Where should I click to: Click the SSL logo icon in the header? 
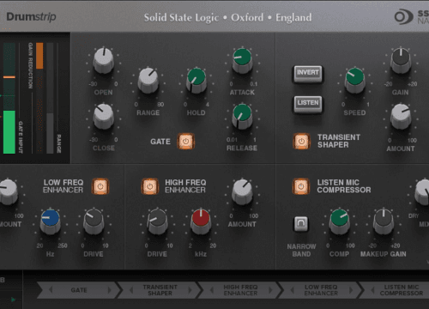(x=403, y=16)
